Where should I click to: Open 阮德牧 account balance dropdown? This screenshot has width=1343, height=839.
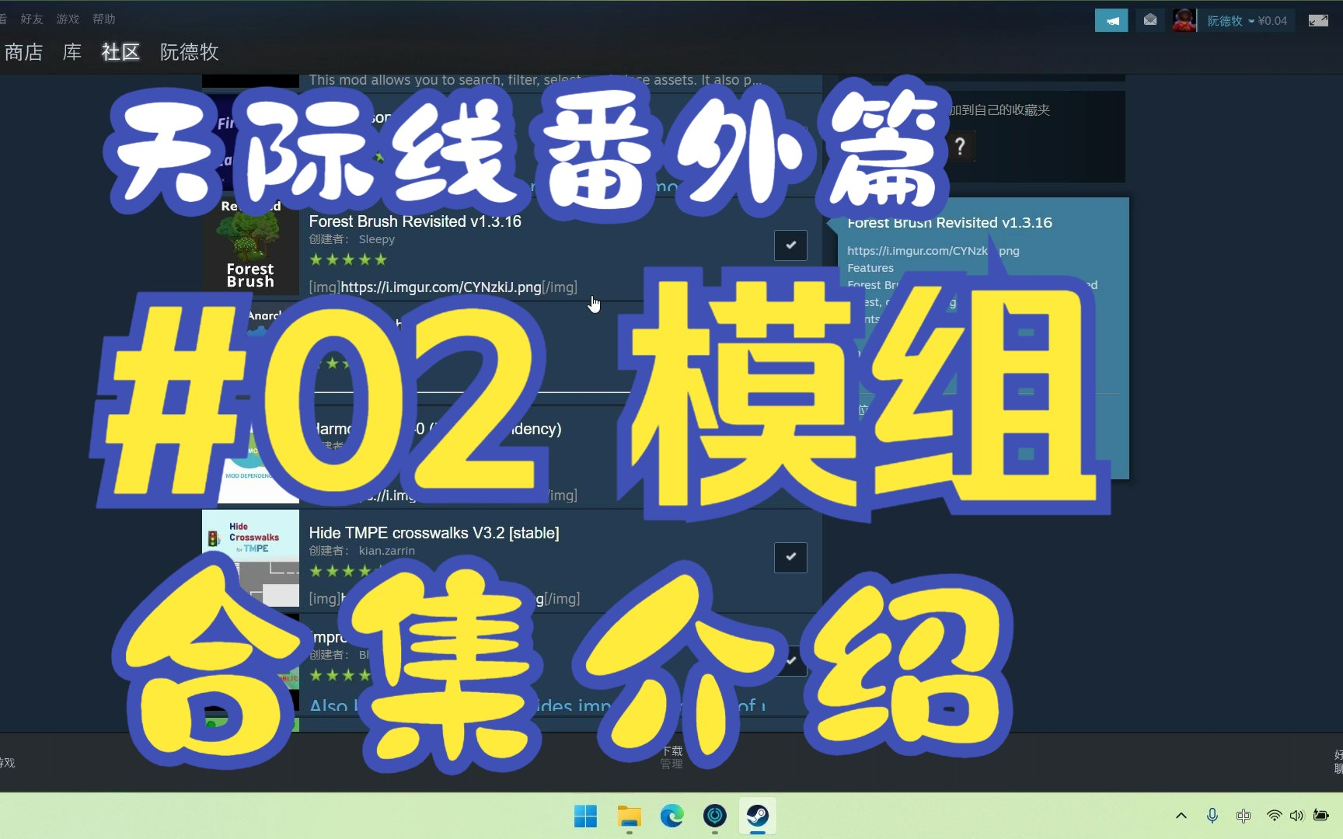[x=1247, y=21]
